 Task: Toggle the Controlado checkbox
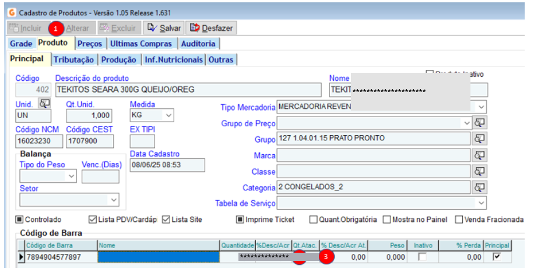(19, 220)
